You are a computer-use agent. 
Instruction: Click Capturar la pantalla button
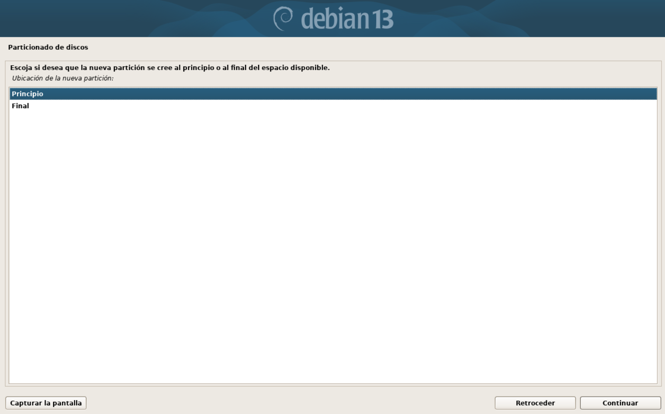(x=46, y=403)
